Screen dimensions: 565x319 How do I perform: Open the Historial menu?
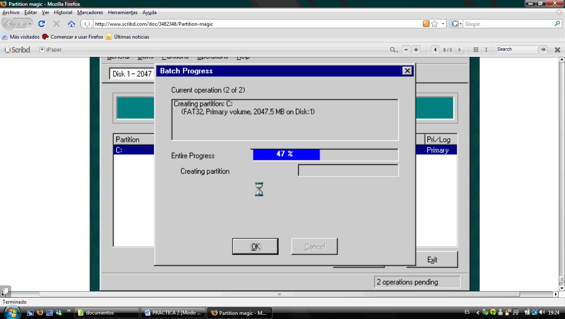63,12
